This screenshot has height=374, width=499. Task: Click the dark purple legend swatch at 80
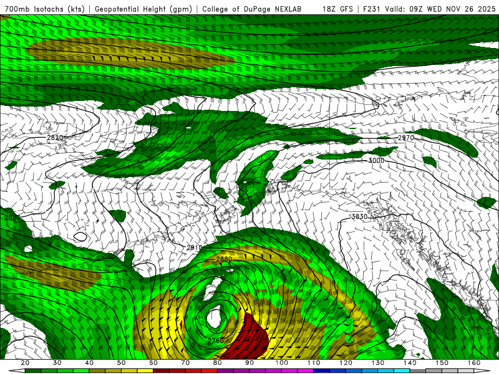click(x=226, y=371)
